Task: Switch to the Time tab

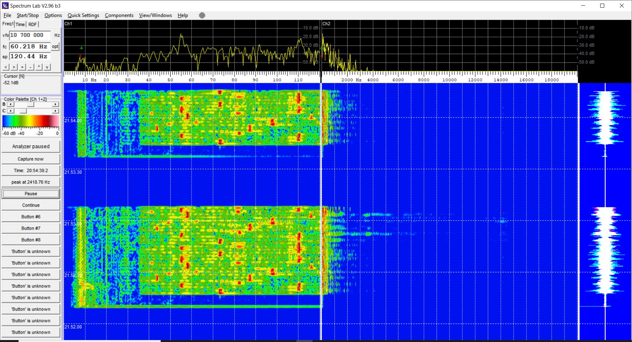Action: (20, 24)
